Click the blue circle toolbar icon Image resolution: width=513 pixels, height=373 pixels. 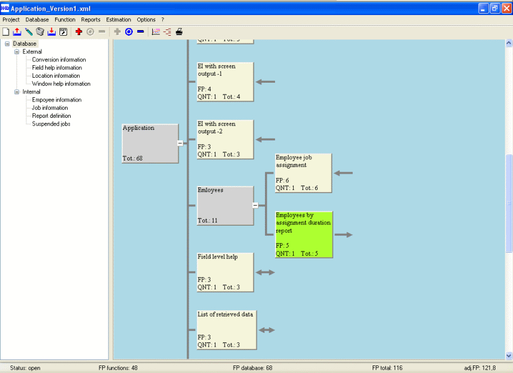point(129,32)
